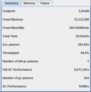Select the 96.6% throughput value

85,53
